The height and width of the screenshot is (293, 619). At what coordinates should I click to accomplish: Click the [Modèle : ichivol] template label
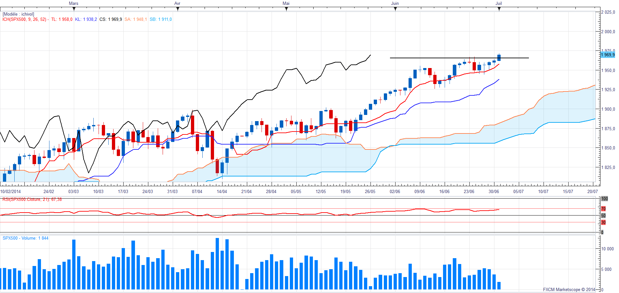pos(18,14)
